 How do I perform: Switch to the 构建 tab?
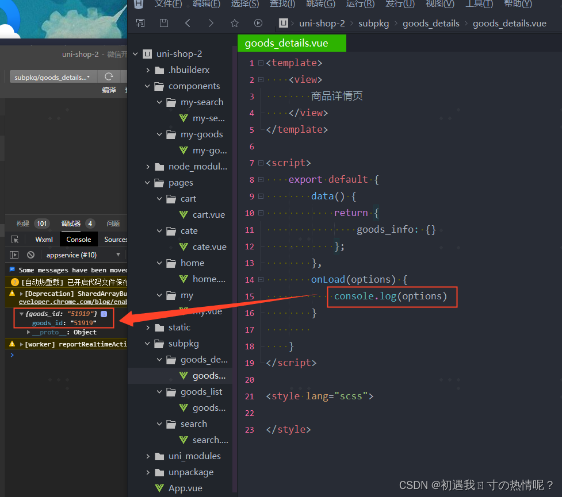(23, 224)
